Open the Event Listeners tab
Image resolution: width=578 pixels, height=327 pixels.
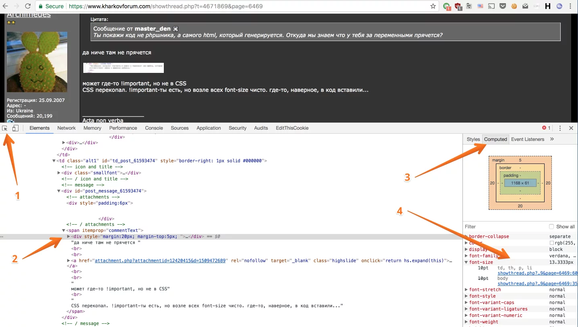point(528,139)
